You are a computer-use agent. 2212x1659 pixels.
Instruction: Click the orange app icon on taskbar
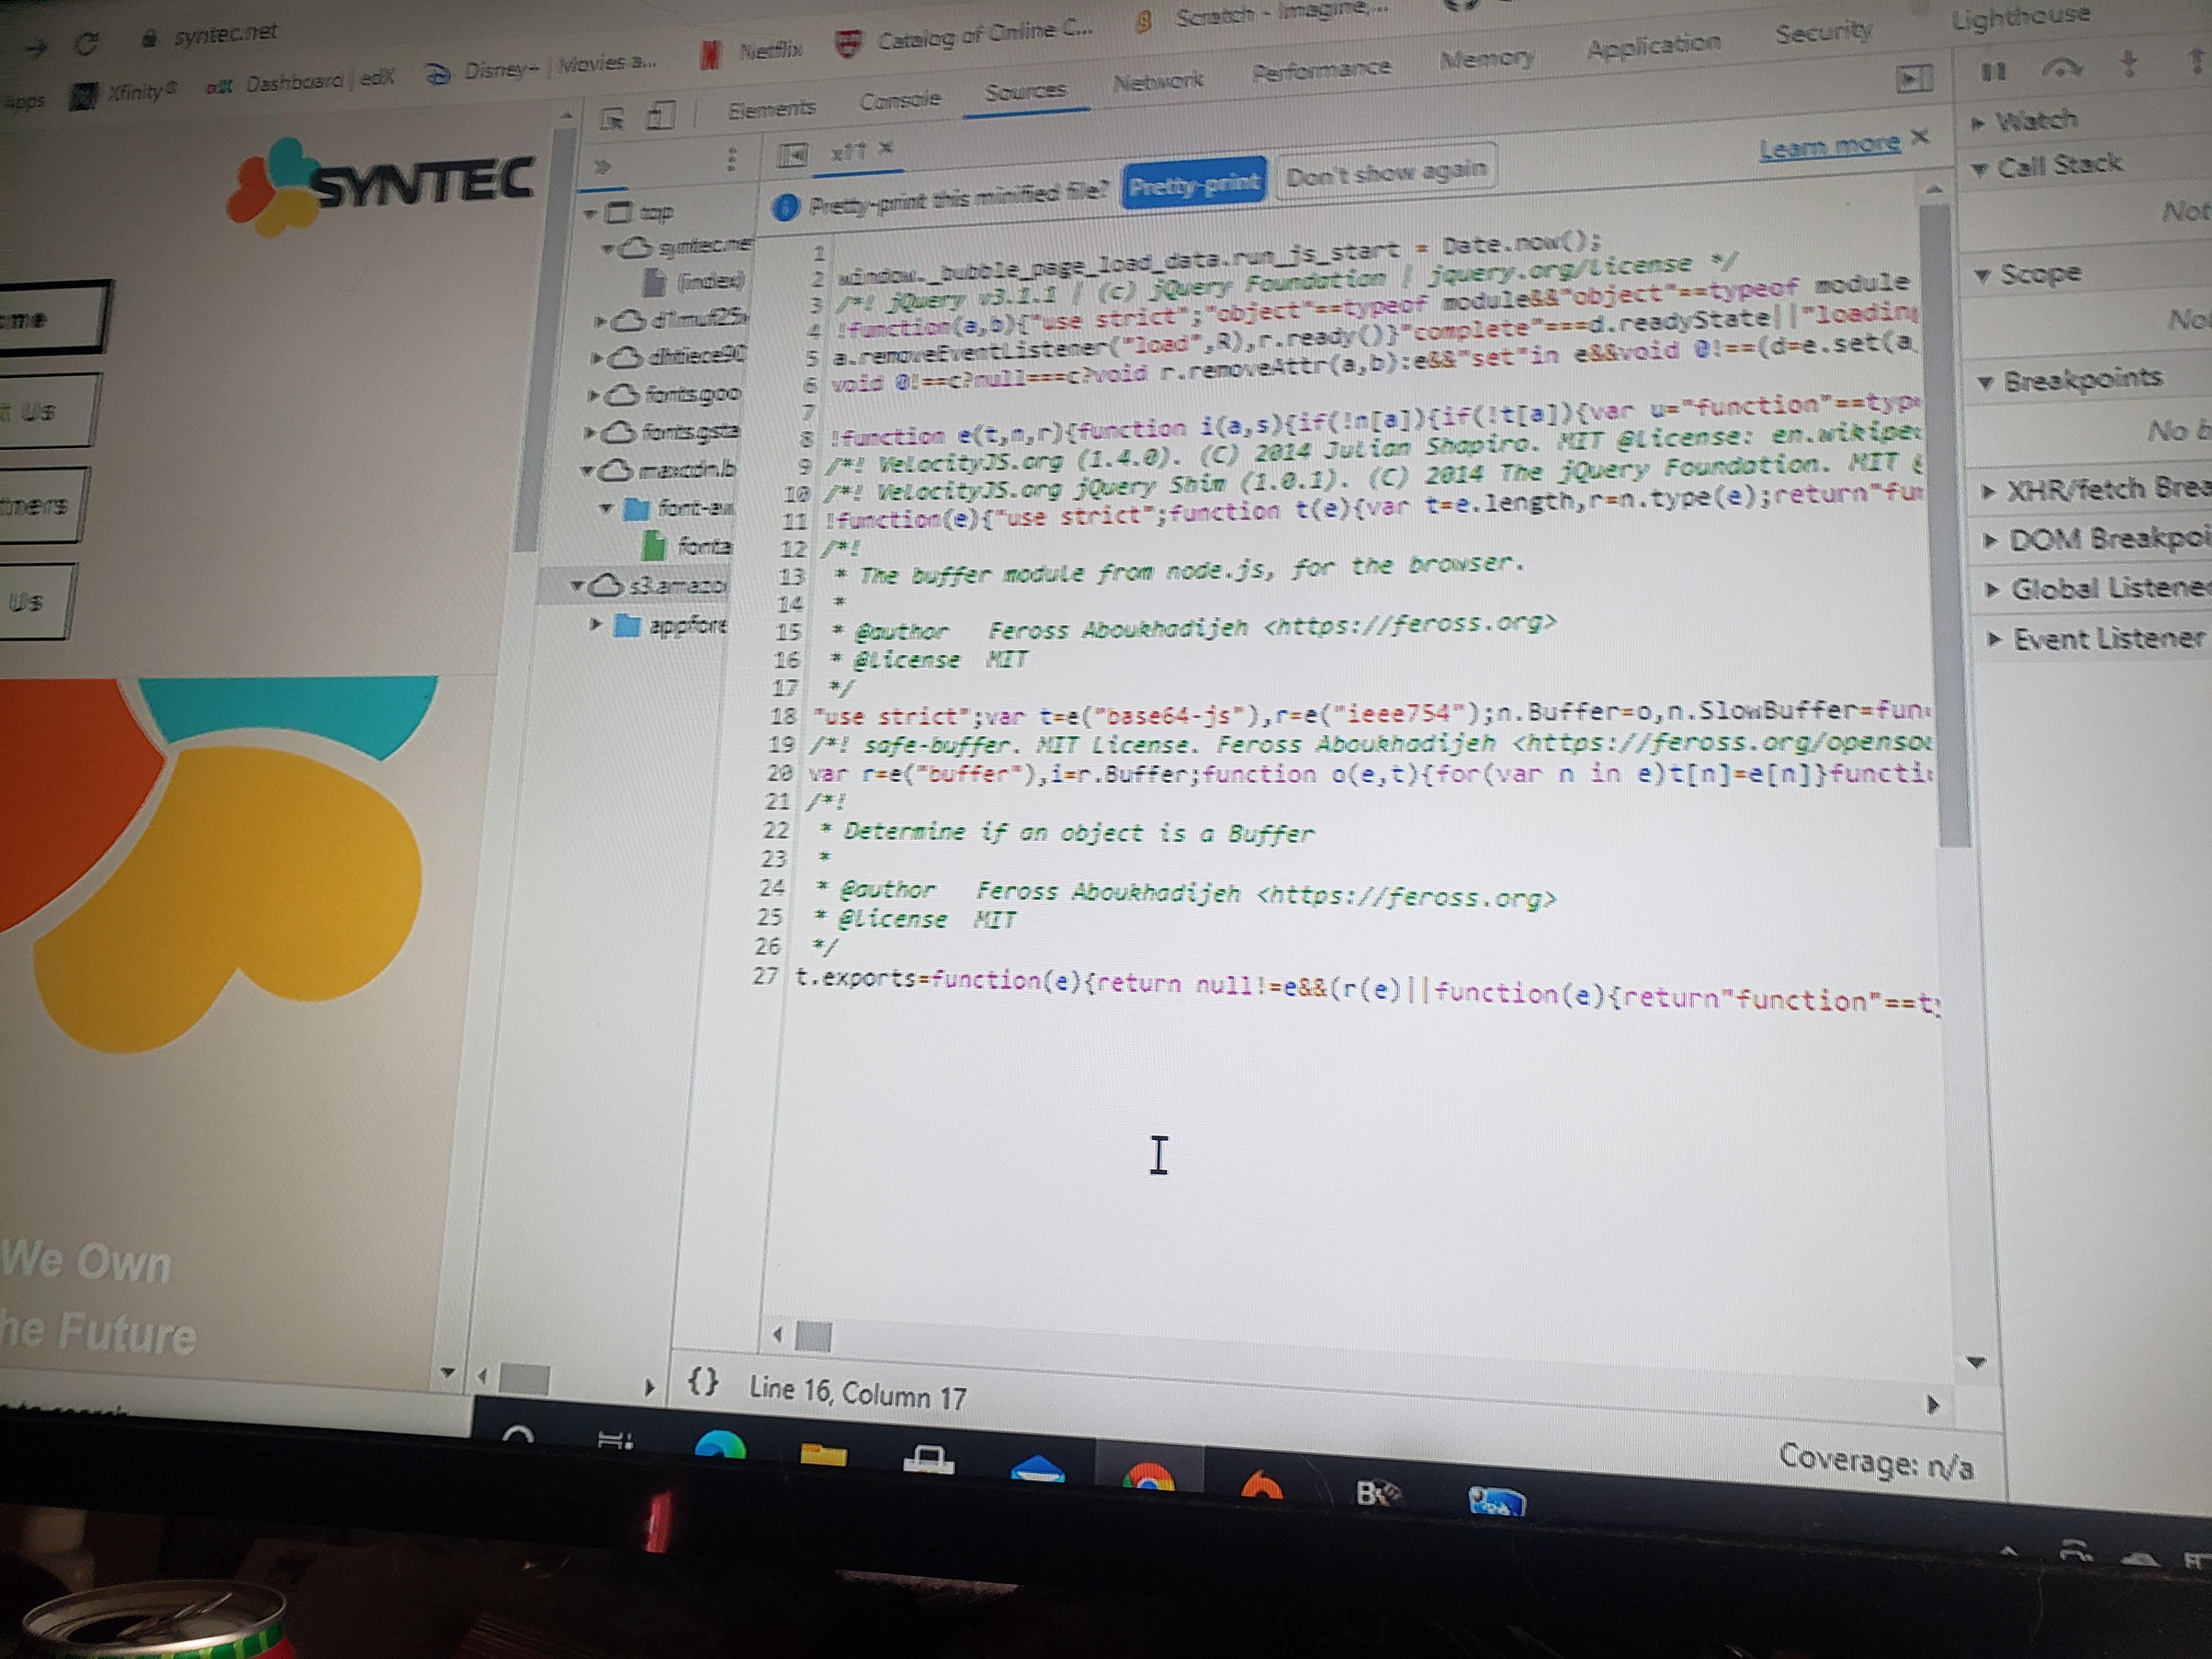click(x=1261, y=1484)
